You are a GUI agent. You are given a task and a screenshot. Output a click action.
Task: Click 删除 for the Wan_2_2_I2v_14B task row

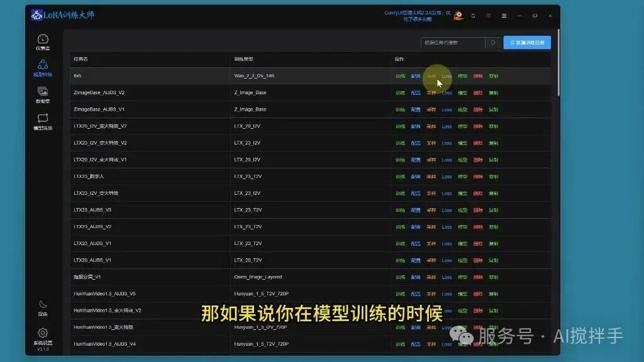pos(478,76)
